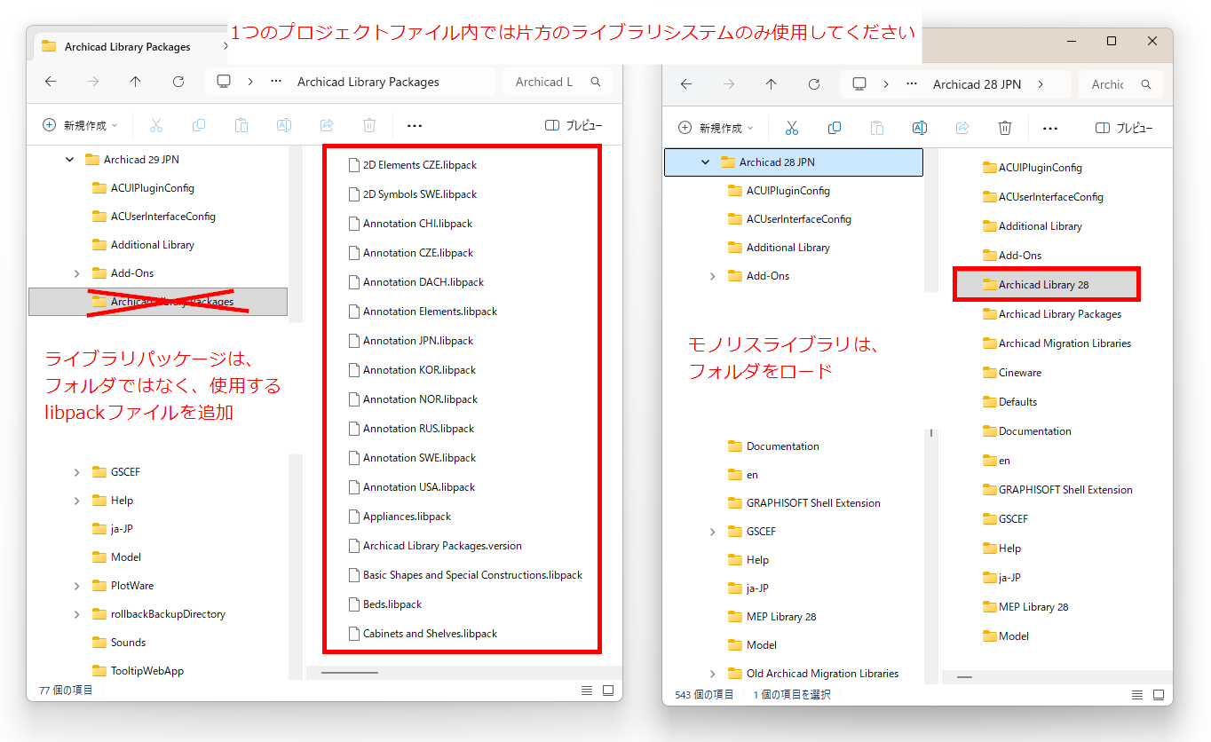Collapse Archicad 29 JPN tree node
This screenshot has height=742, width=1211.
tap(70, 160)
